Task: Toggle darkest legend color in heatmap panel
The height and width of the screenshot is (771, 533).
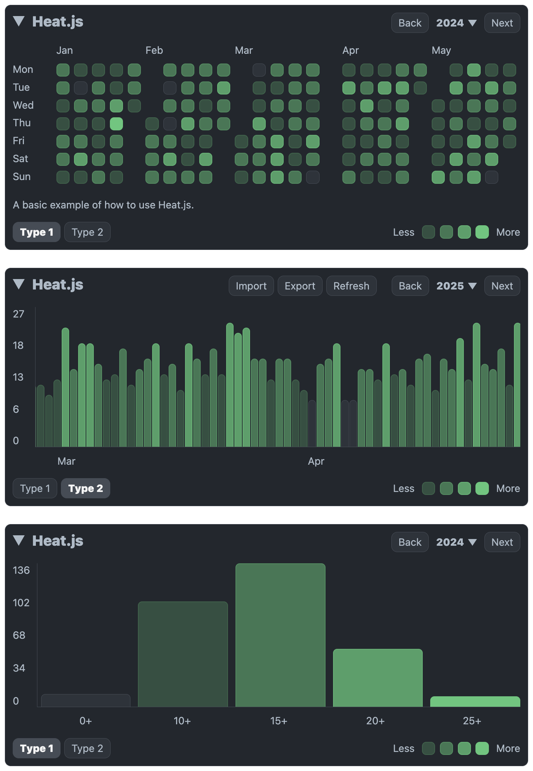Action: click(428, 232)
